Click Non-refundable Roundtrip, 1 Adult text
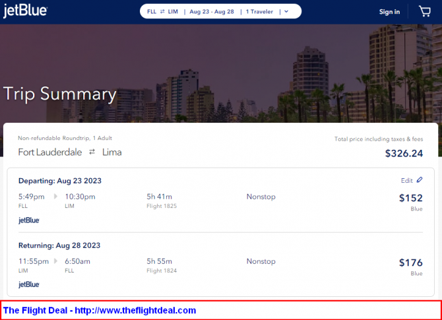 pos(65,138)
